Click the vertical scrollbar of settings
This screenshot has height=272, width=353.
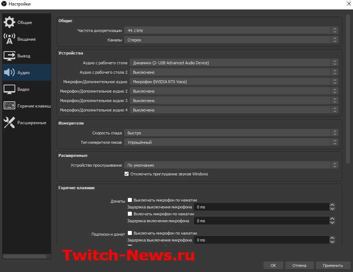point(348,91)
